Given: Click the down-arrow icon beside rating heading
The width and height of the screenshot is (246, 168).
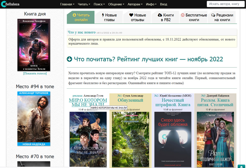Looking at the screenshot, I should (x=70, y=59).
